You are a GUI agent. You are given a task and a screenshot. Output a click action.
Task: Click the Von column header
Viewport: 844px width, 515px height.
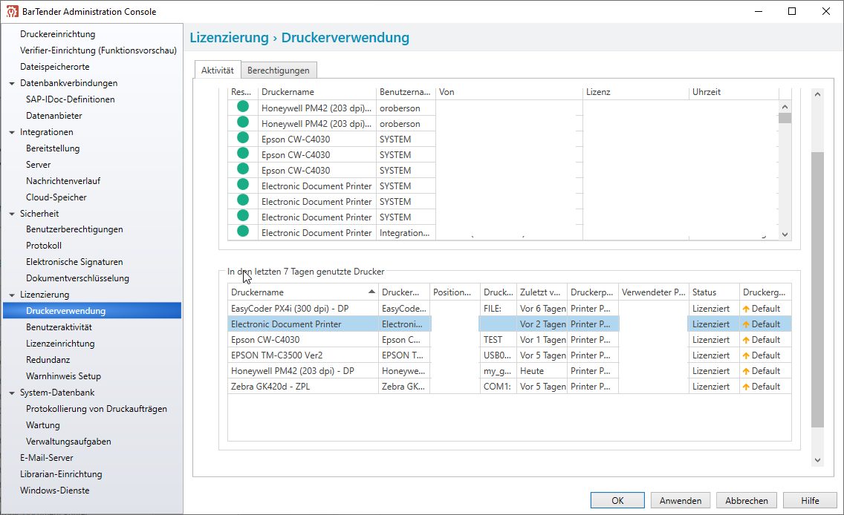pyautogui.click(x=509, y=92)
